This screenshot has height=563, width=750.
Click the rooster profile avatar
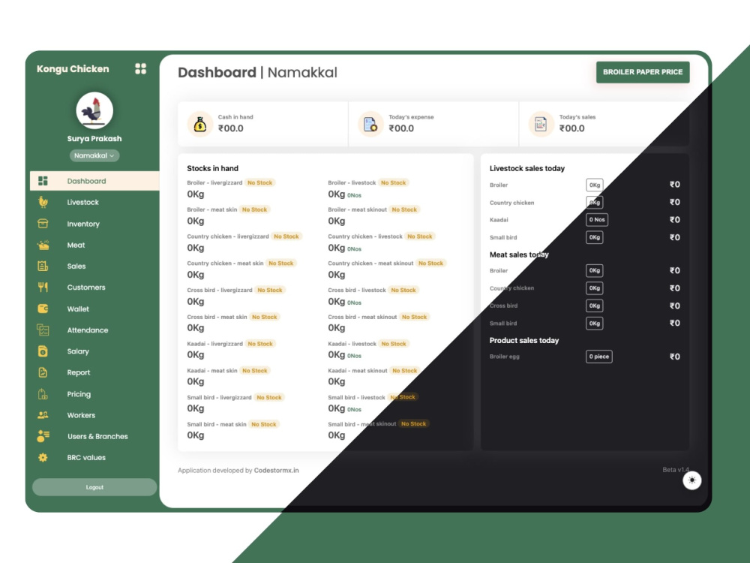[94, 110]
